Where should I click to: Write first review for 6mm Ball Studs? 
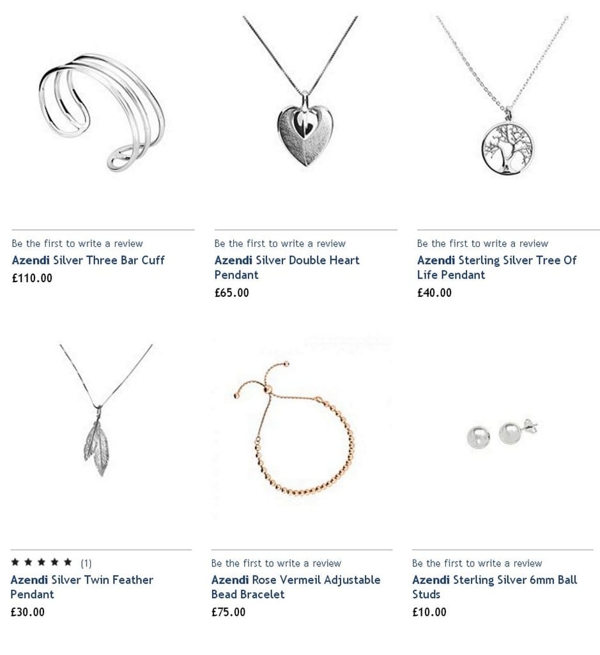click(477, 564)
